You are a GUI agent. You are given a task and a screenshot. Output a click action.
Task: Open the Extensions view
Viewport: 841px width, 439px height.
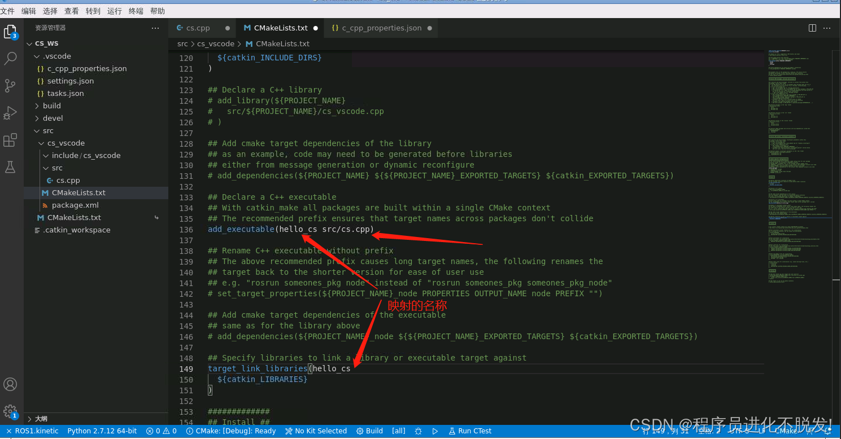[x=10, y=140]
